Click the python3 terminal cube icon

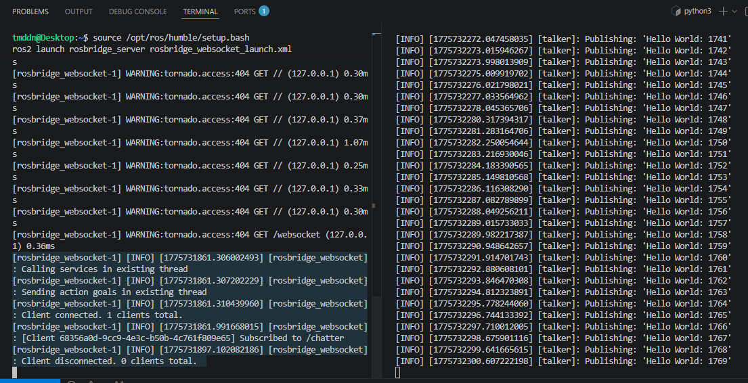676,11
